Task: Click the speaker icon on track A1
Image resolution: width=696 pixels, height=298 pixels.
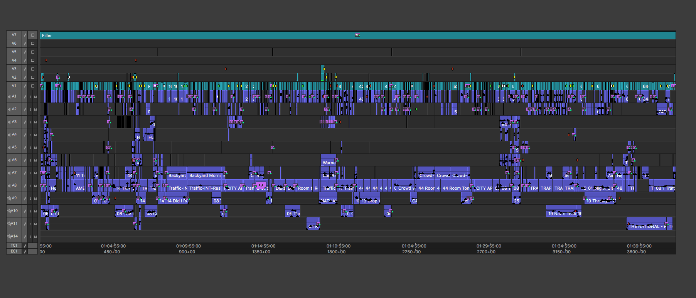Action: [9, 96]
